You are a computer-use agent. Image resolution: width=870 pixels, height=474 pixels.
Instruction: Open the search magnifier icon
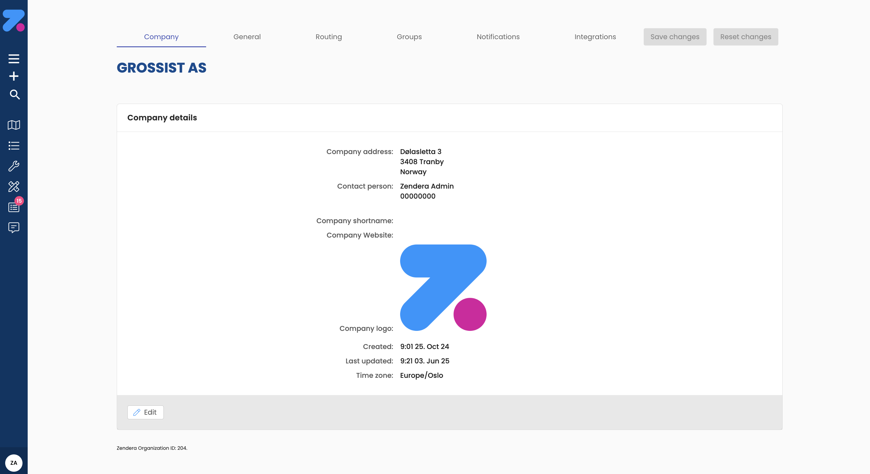point(14,94)
